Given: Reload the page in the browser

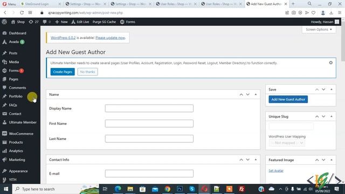Looking at the screenshot, I should pyautogui.click(x=22, y=13).
